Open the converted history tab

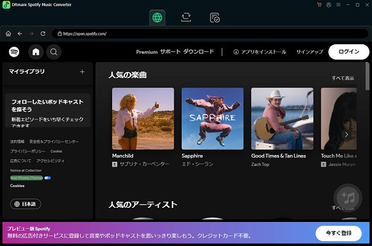(x=215, y=18)
